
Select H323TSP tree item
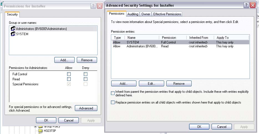coord(50,131)
